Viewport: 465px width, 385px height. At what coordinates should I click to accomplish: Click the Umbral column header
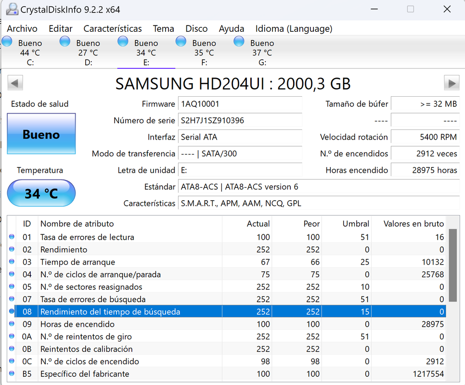[x=347, y=224]
